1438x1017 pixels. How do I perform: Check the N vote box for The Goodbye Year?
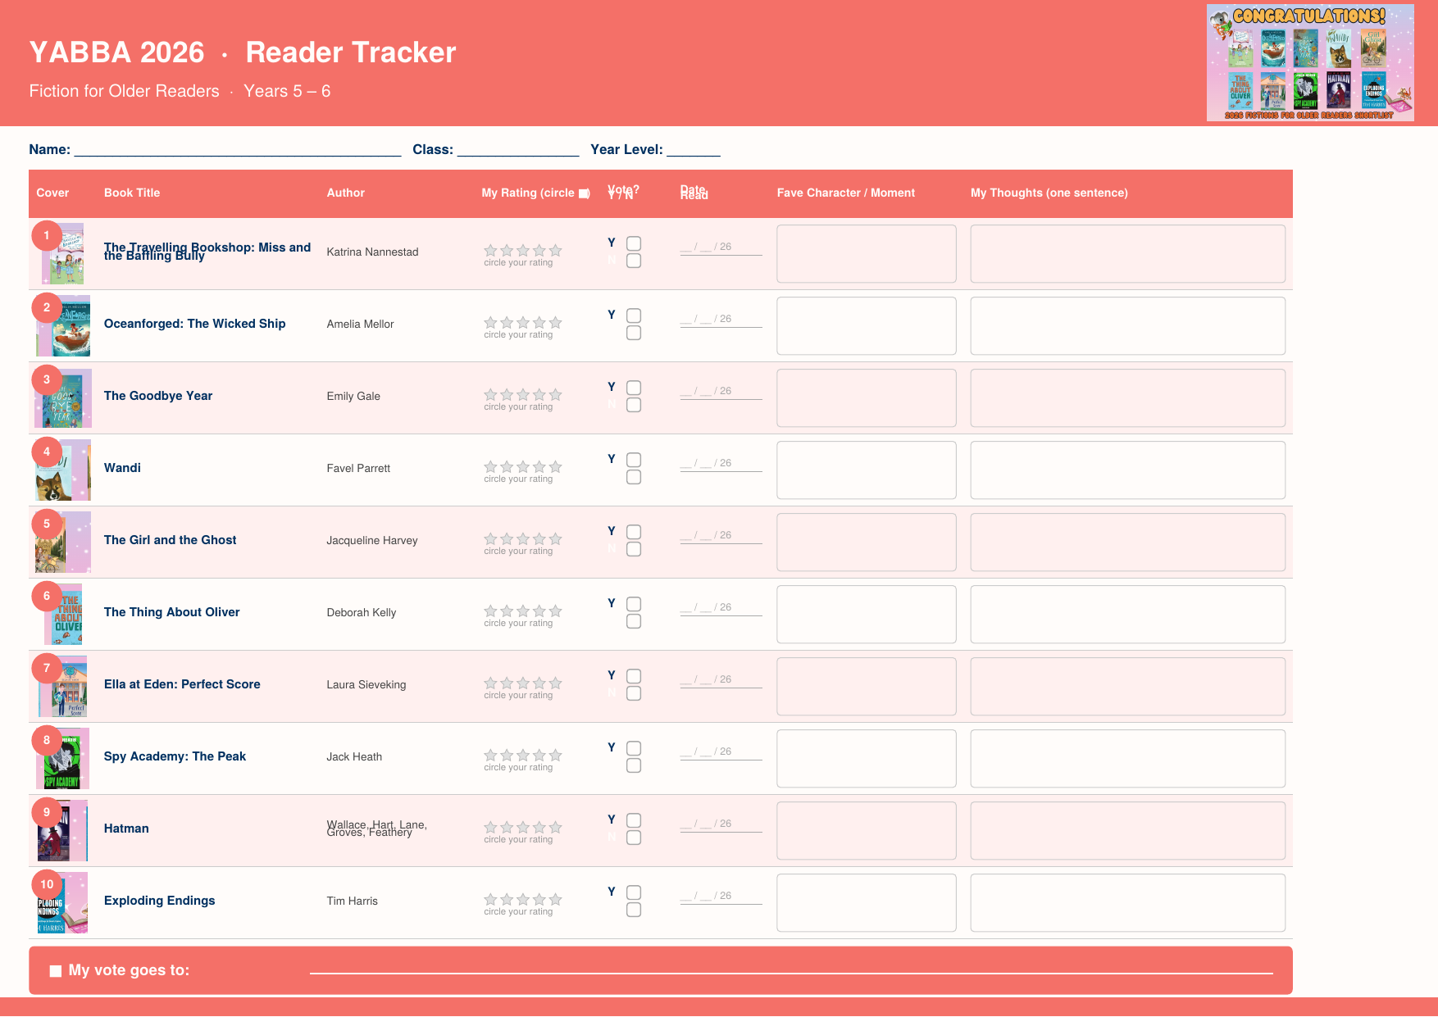tap(634, 405)
